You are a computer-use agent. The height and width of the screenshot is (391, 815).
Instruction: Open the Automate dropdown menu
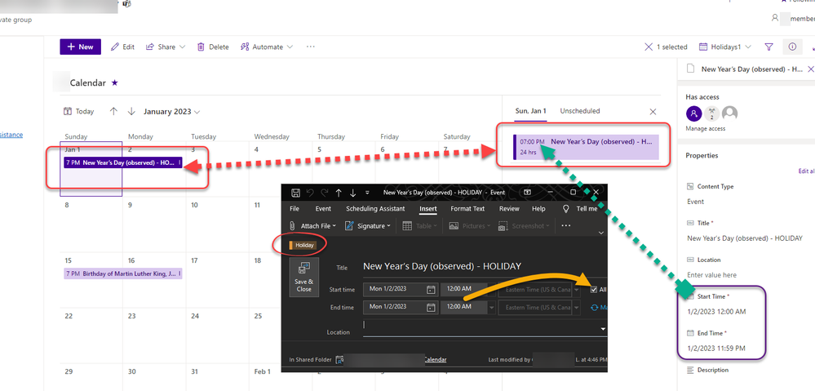pos(267,47)
